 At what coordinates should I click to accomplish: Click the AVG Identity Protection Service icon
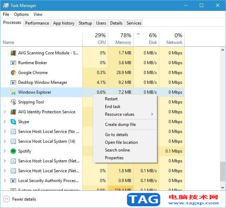point(13,112)
